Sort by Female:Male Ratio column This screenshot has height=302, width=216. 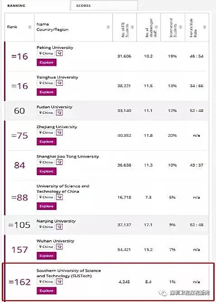click(205, 27)
